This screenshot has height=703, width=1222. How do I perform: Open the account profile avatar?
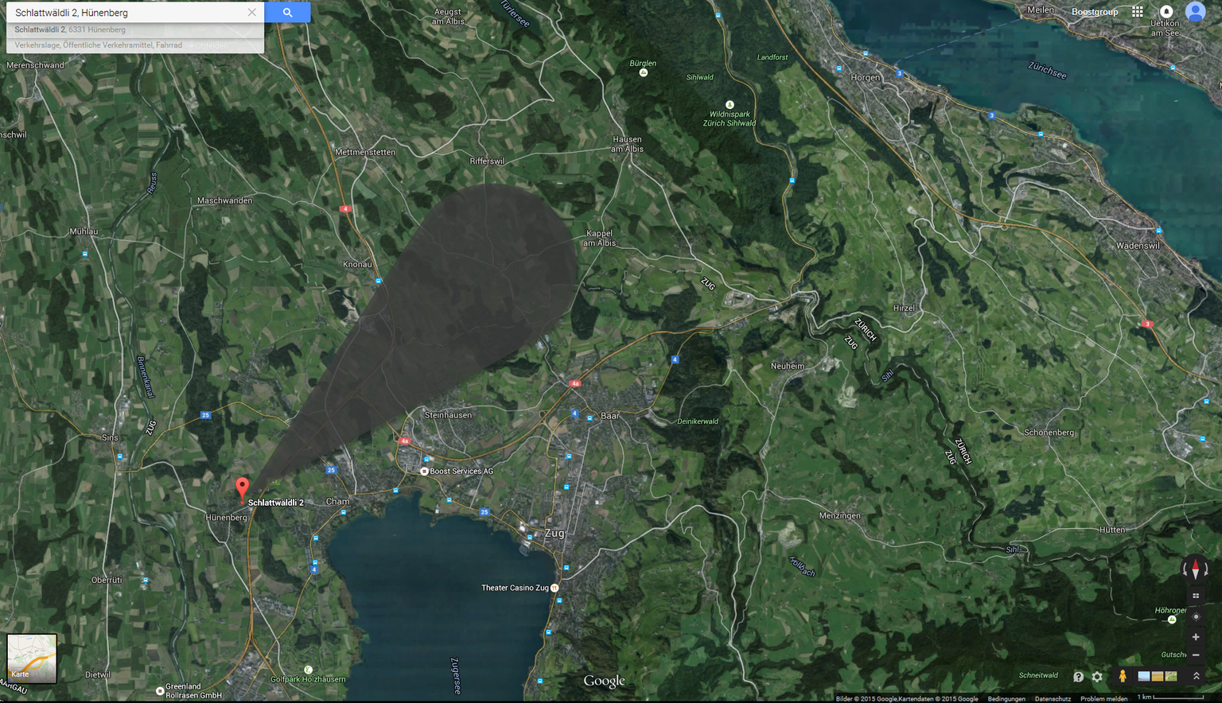1195,12
